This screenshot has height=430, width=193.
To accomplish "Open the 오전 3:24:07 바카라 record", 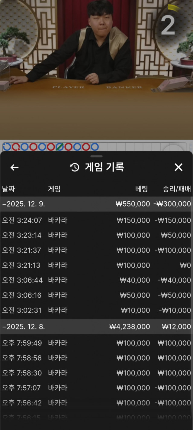I will (x=96, y=220).
